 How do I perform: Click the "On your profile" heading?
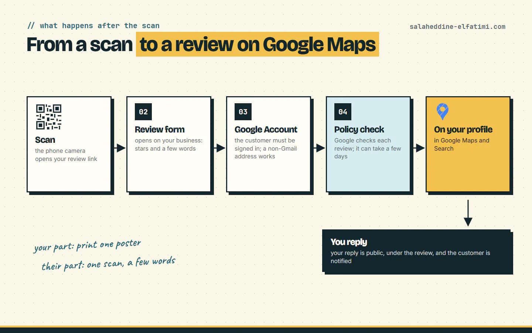tap(463, 129)
